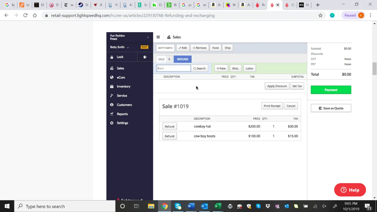Screen dimensions: 377x212
Task: Switch to the REFUND tab
Action: (183, 59)
